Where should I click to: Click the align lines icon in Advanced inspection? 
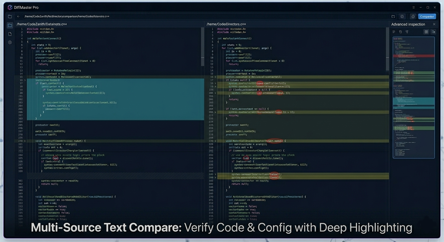[394, 32]
